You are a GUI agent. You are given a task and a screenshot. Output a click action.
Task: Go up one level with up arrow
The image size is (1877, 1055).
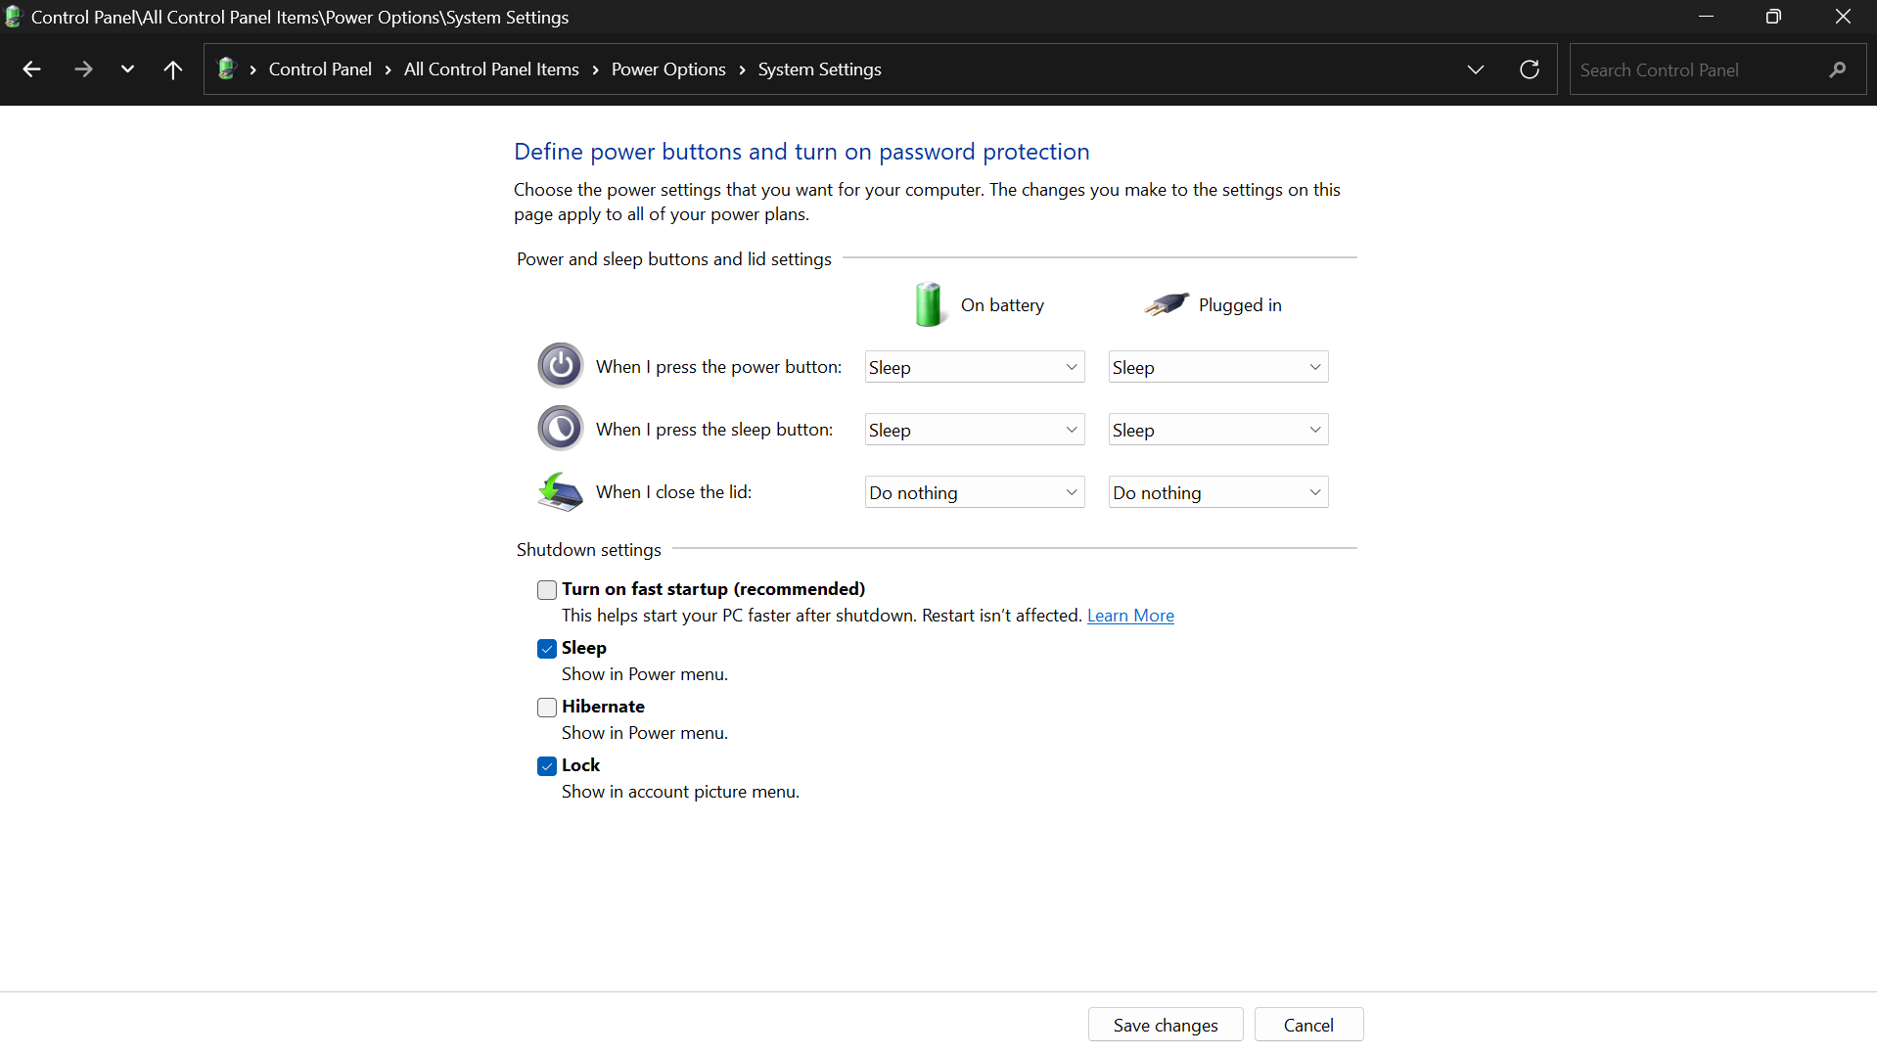(173, 69)
